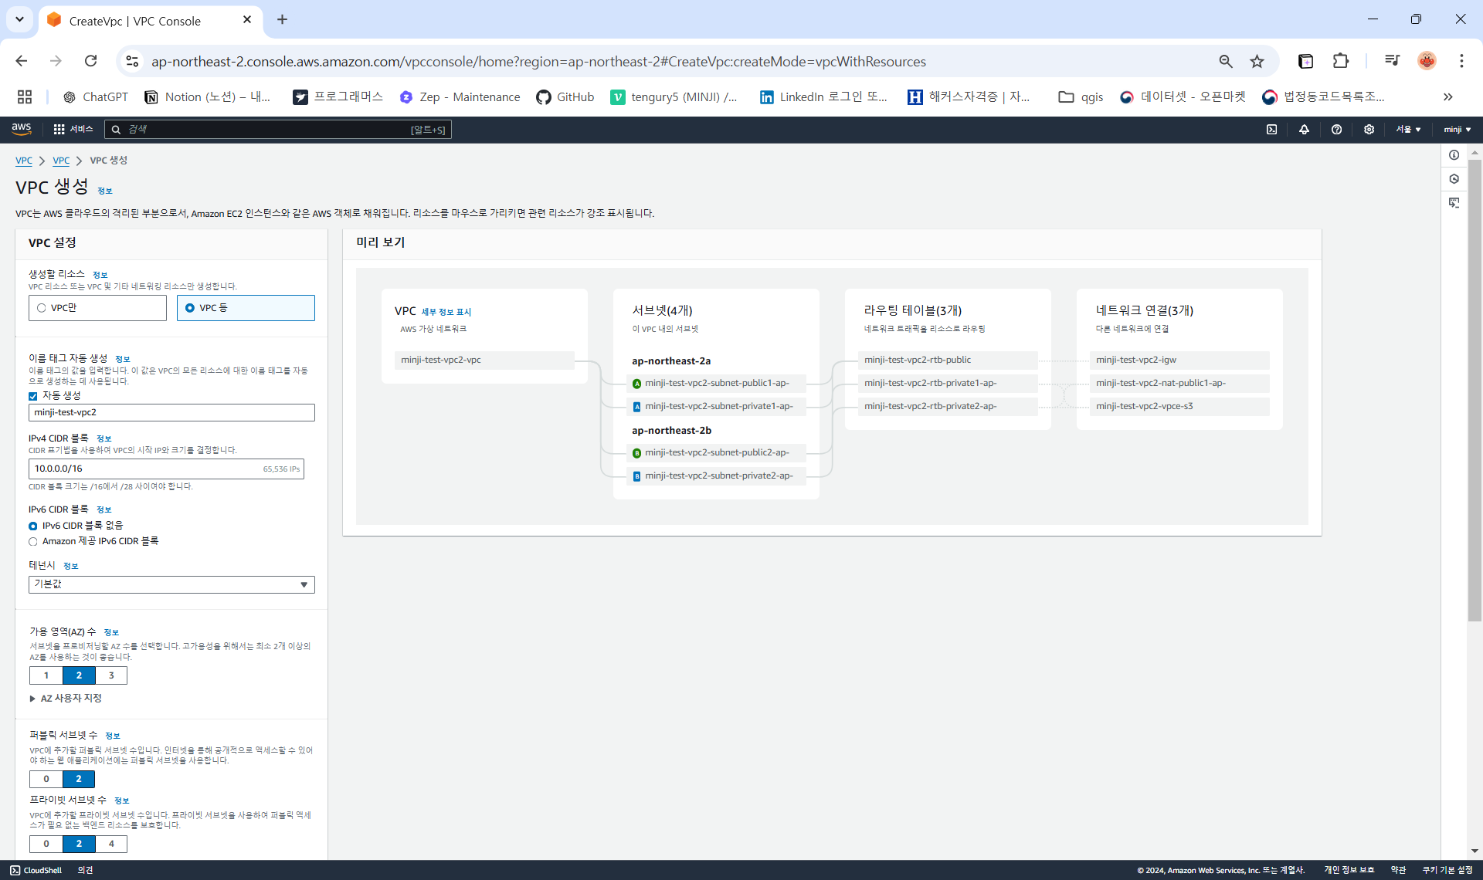Set public subnet count to 0
Image resolution: width=1483 pixels, height=880 pixels.
(x=46, y=779)
